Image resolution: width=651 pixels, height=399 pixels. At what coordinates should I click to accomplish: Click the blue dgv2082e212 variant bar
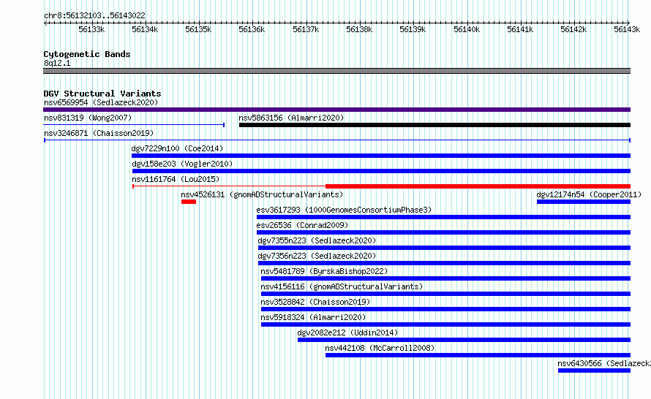[x=464, y=340]
